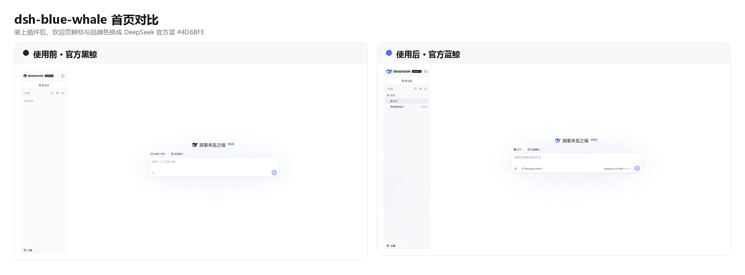This screenshot has width=745, height=275.
Task: Click the blue whale beside 探索未至之境
Action: tap(558, 140)
